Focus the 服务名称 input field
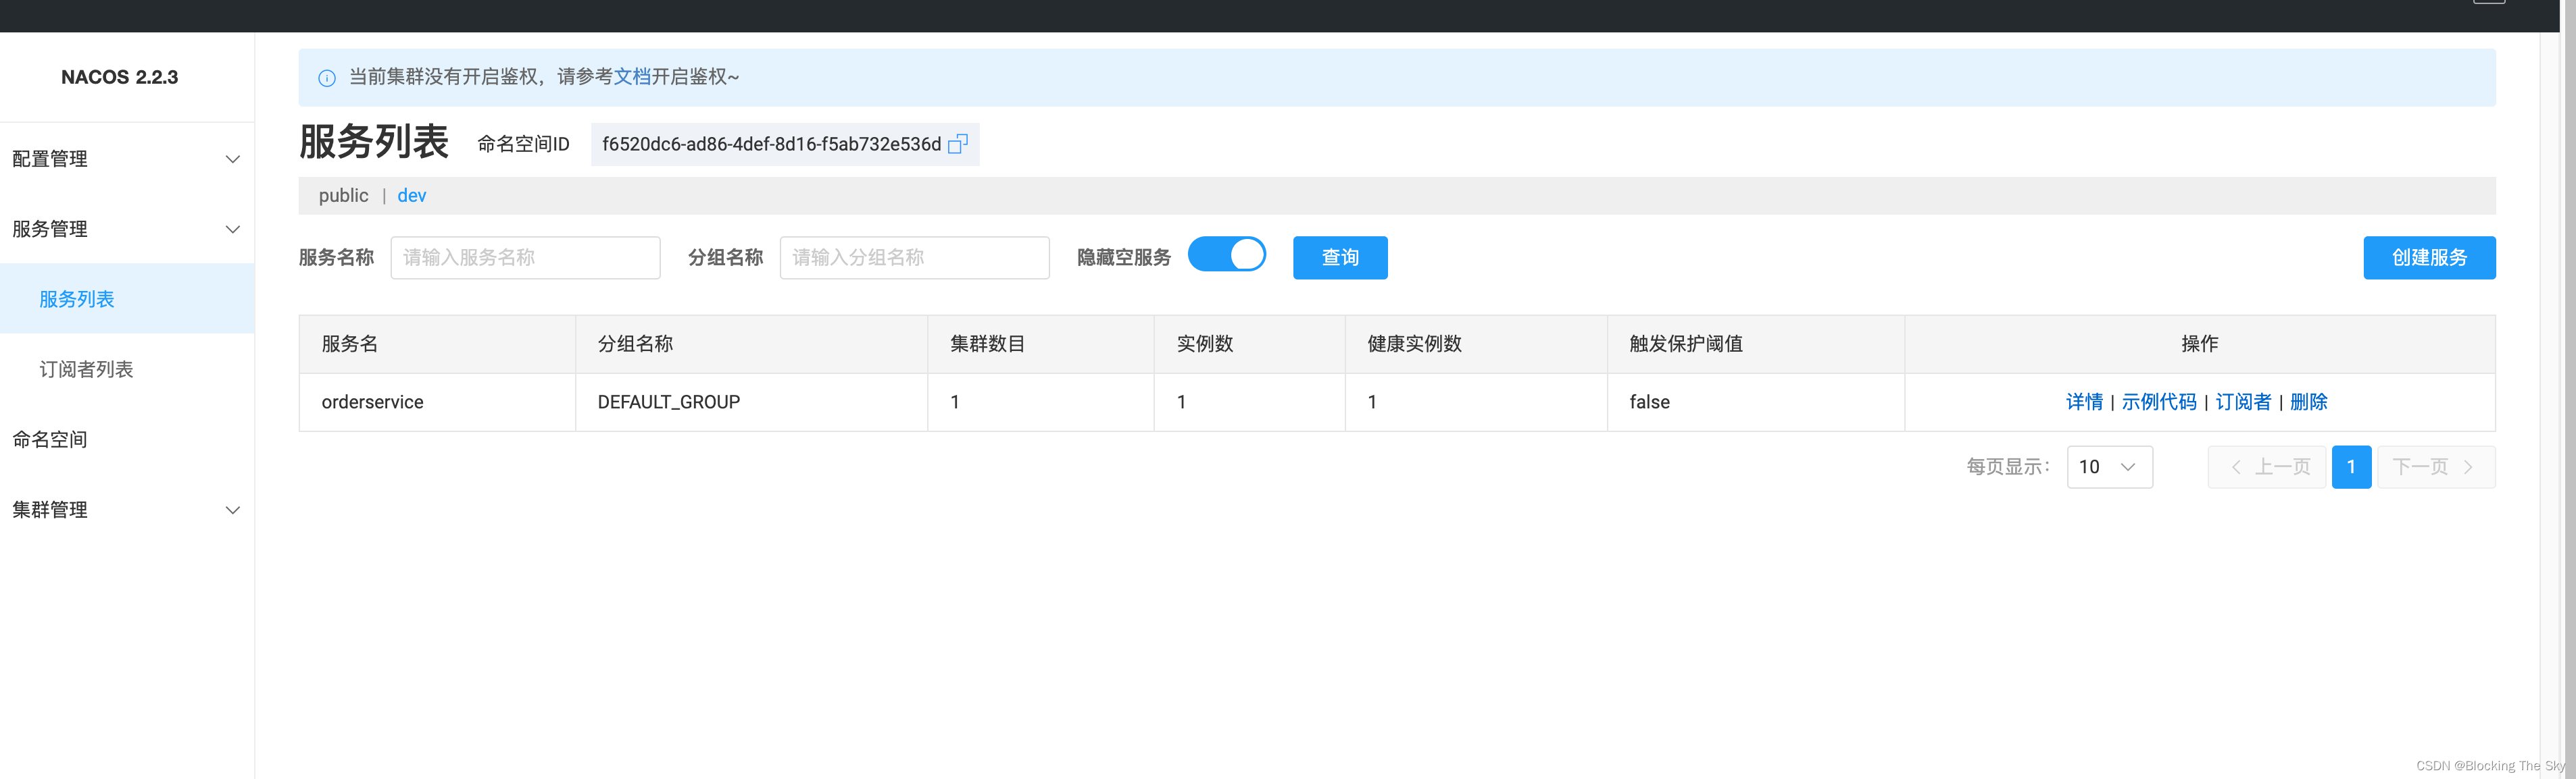The width and height of the screenshot is (2576, 779). (525, 258)
